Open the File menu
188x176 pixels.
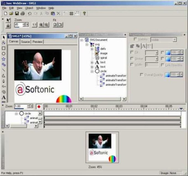coord(4,8)
